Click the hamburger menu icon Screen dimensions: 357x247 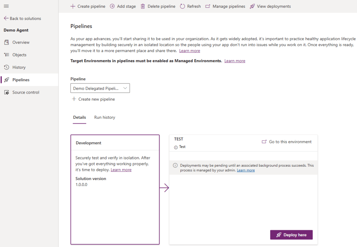[6, 6]
